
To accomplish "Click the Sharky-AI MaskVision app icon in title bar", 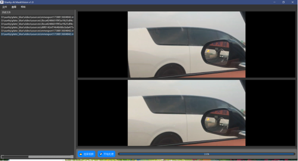I will (x=2, y=2).
